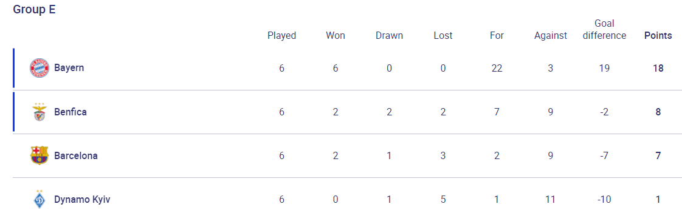
Task: Open the Dynamo Kyiv team name link
Action: (82, 199)
